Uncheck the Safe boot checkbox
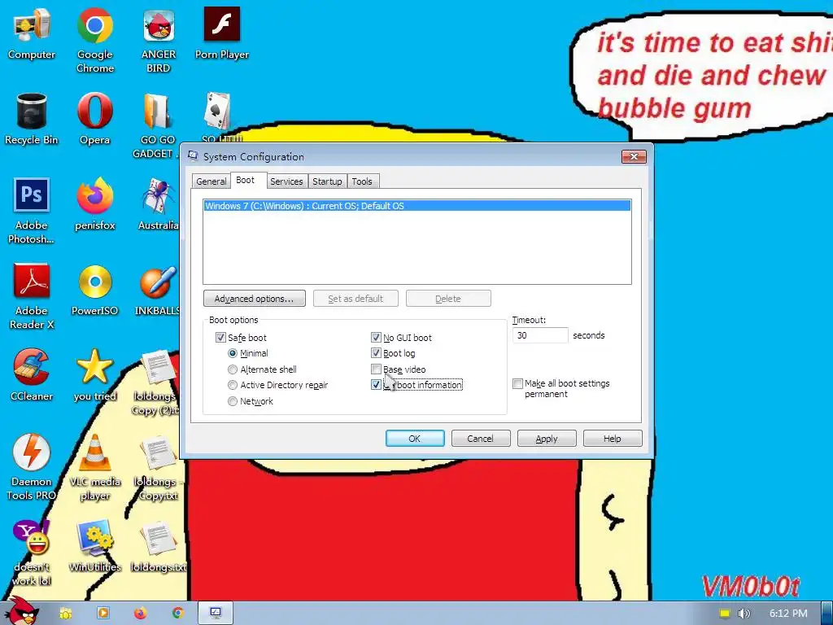This screenshot has width=833, height=625. (220, 338)
